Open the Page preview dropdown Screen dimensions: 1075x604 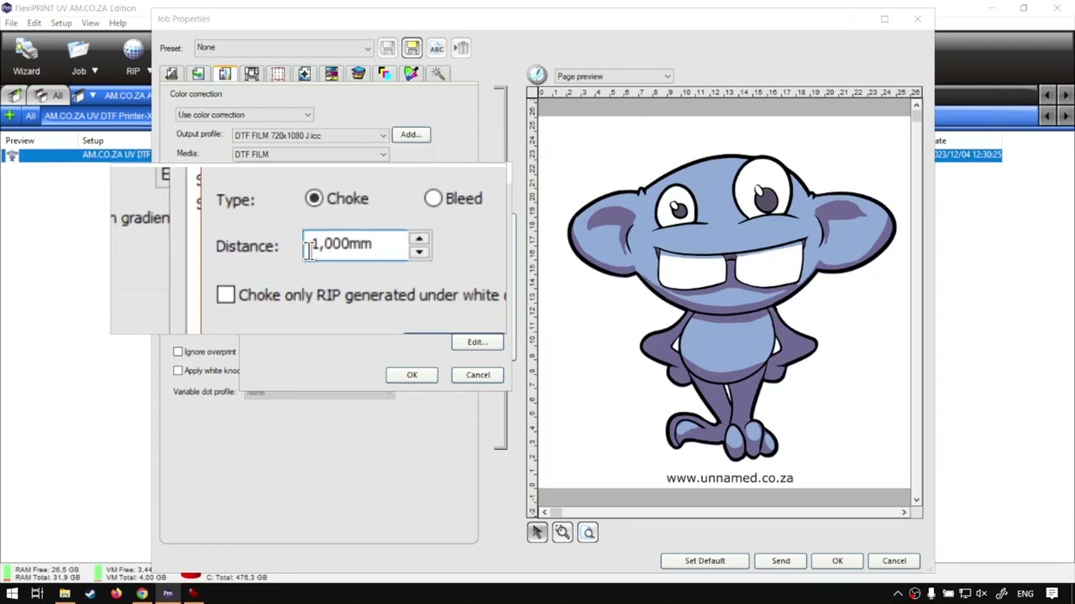(x=613, y=76)
